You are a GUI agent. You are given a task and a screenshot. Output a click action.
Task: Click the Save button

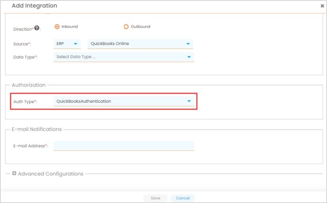point(155,198)
